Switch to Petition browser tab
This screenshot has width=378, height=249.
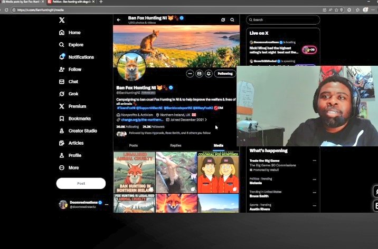tap(71, 2)
